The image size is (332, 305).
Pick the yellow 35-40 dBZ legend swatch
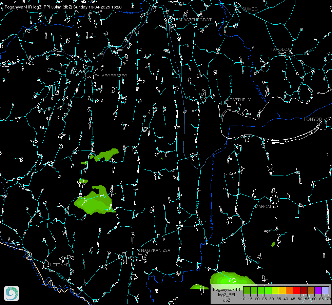[282, 290]
